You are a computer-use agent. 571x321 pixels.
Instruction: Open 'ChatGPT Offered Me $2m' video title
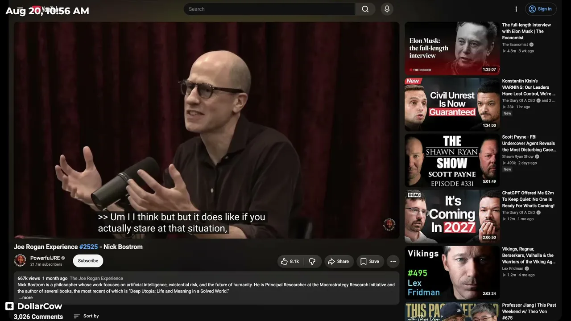coord(528,199)
